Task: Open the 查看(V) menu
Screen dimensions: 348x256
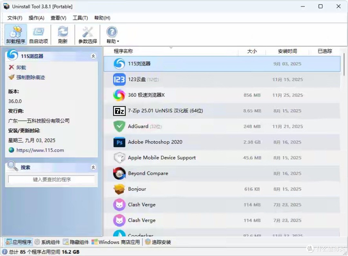Action: pos(58,18)
